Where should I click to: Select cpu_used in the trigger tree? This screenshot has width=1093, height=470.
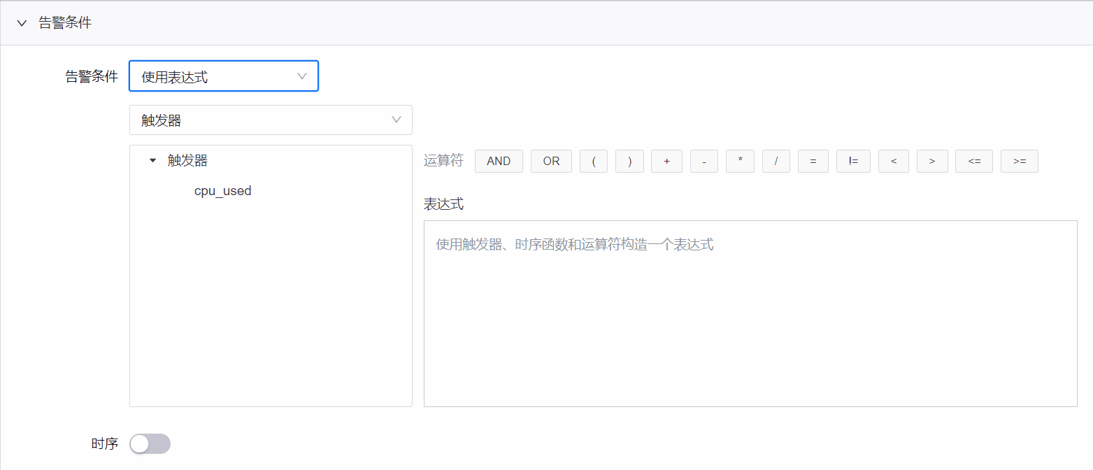point(223,190)
